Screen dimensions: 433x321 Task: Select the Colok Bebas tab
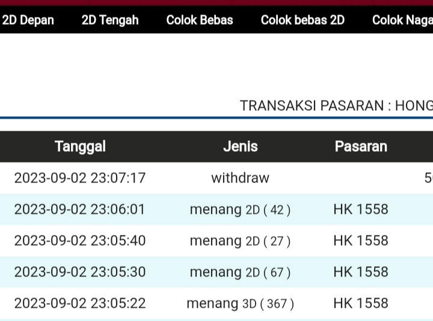200,20
